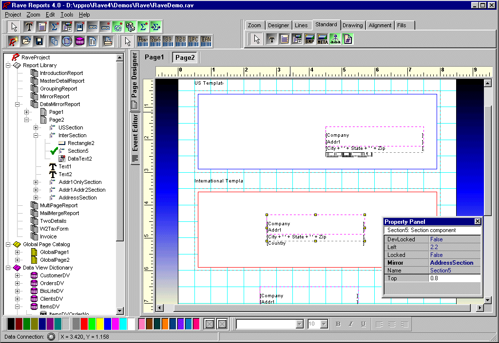This screenshot has height=343, width=499.
Task: Select the META metafile component tool
Action: coord(322,39)
